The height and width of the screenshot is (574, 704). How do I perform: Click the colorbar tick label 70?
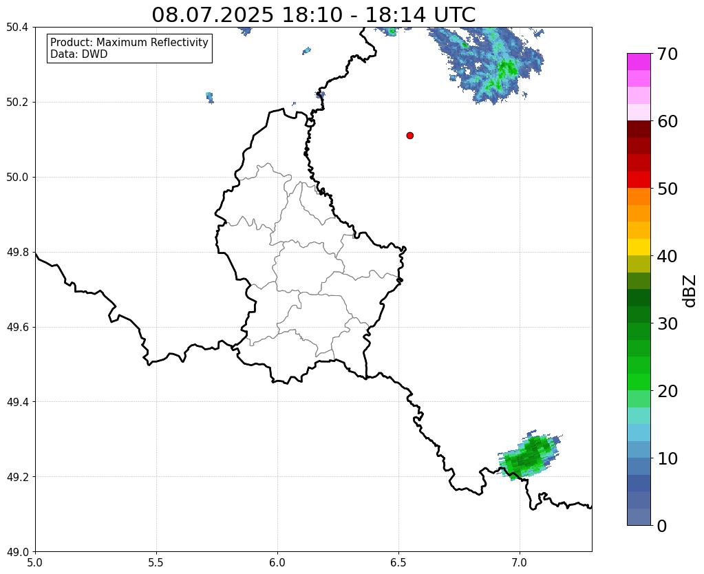point(667,54)
